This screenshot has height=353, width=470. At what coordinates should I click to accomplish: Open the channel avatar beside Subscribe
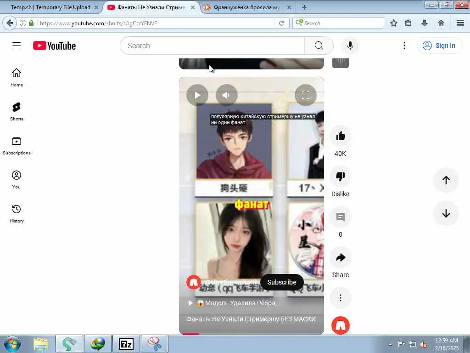point(194,282)
